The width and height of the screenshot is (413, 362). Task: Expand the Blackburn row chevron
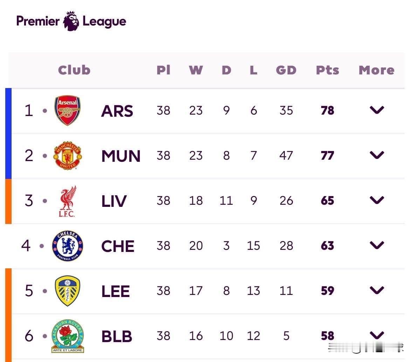pos(377,335)
